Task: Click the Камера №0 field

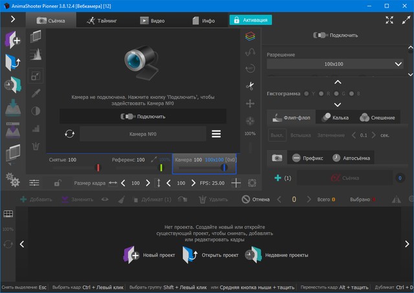Action: [x=143, y=134]
